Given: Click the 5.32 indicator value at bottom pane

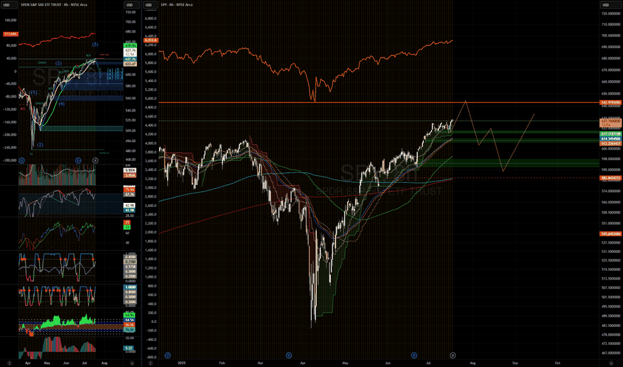Looking at the screenshot, I should coord(130,348).
